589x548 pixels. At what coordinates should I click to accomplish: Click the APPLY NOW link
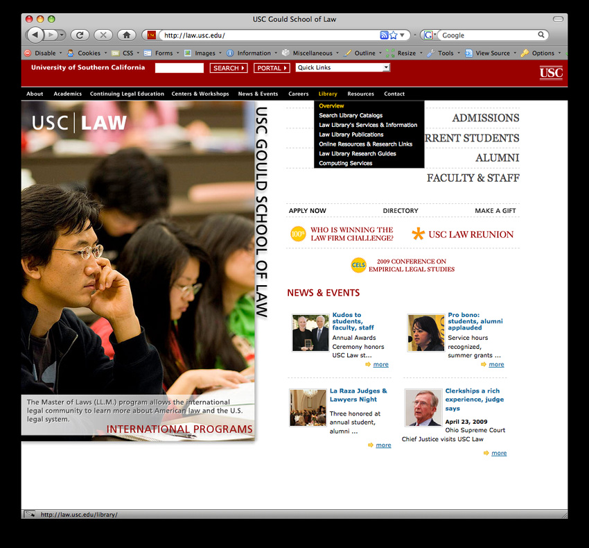tap(307, 211)
